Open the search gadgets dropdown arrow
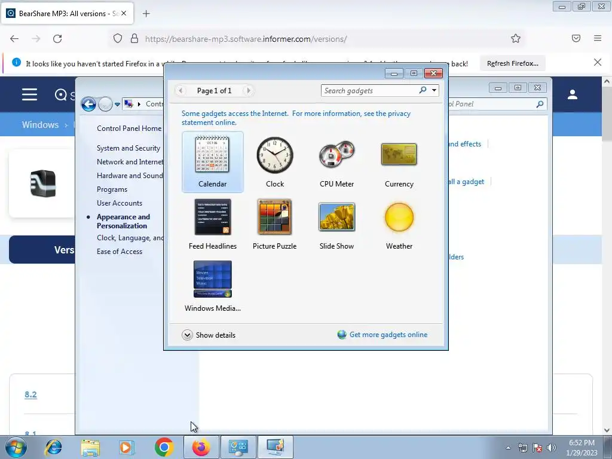The width and height of the screenshot is (612, 459). click(434, 90)
